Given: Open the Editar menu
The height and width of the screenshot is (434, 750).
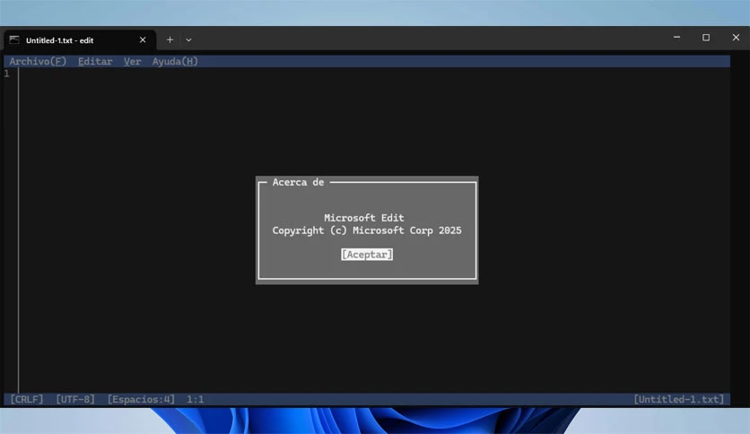Looking at the screenshot, I should [x=95, y=61].
